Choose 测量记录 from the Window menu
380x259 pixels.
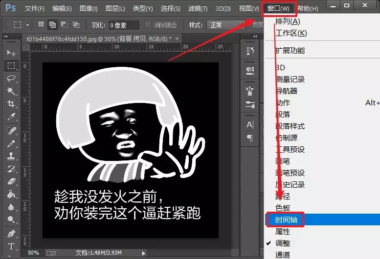(323, 79)
